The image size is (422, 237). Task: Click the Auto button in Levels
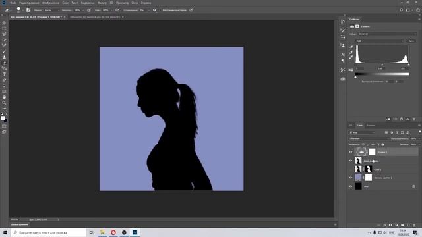pos(411,41)
